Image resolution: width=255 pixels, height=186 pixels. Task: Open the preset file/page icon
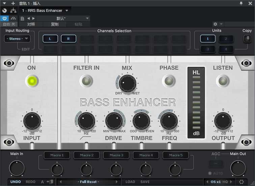coord(23,19)
